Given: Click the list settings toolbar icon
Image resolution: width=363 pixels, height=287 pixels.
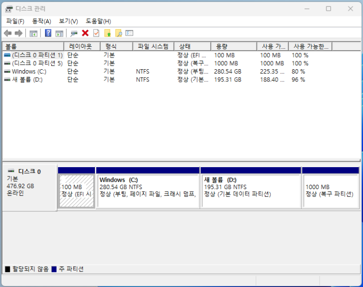Looking at the screenshot, I should [x=129, y=33].
